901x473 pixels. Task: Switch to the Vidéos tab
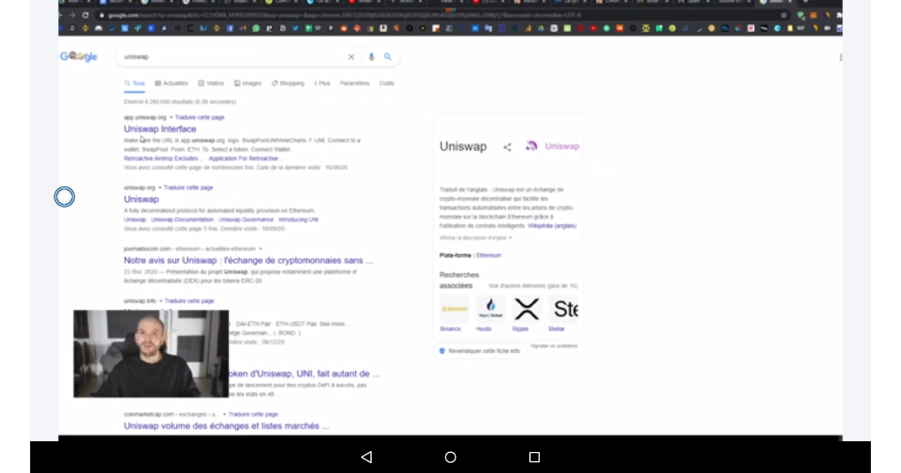pyautogui.click(x=211, y=84)
